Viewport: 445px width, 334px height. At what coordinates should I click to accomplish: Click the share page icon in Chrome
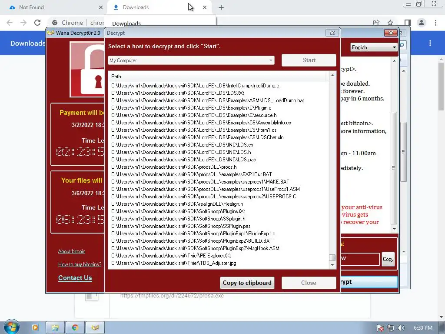(376, 23)
